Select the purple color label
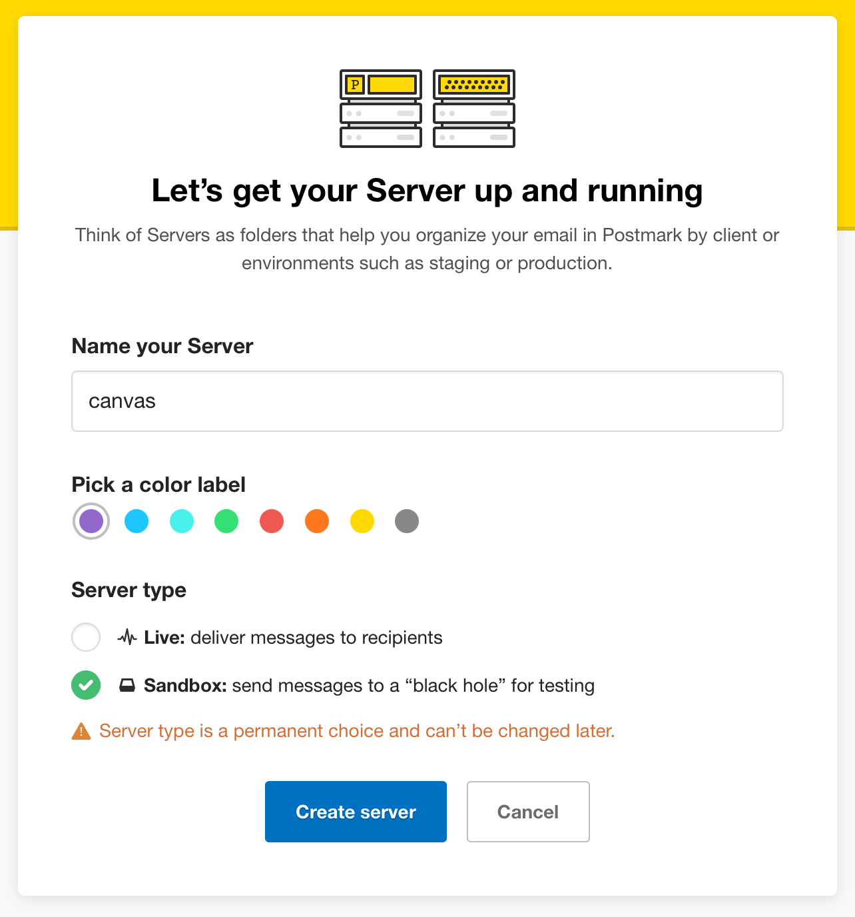 91,521
